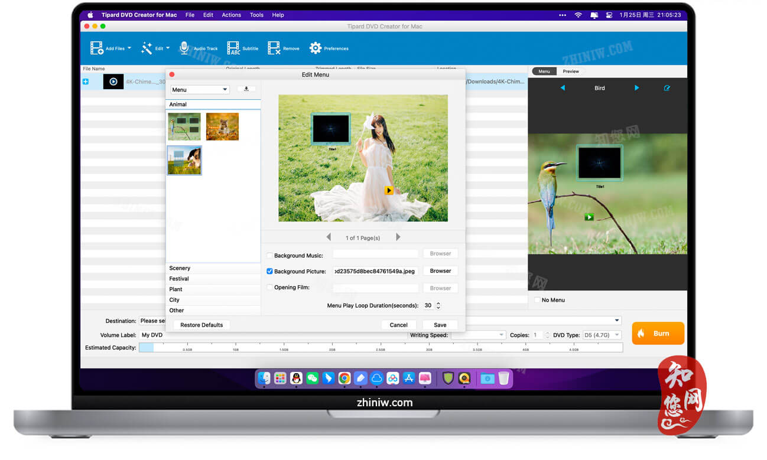Image resolution: width=767 pixels, height=460 pixels.
Task: Open QQ penguin app in the Dock
Action: tap(296, 379)
